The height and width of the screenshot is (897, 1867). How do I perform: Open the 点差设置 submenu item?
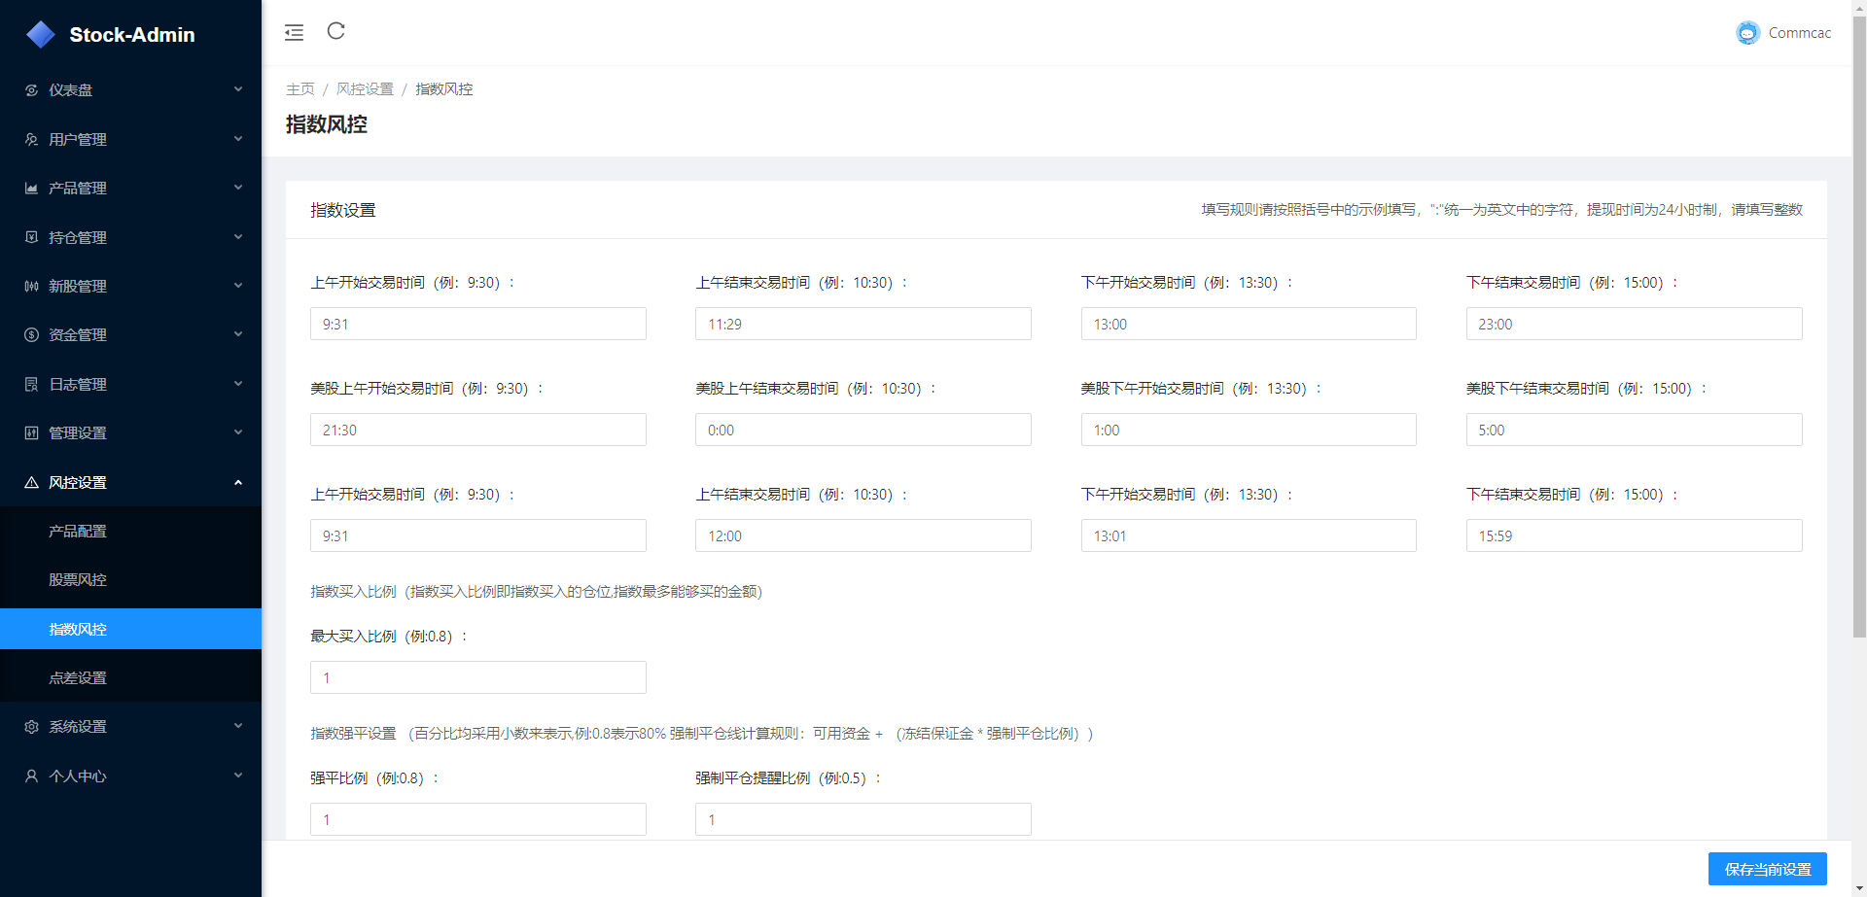point(78,678)
